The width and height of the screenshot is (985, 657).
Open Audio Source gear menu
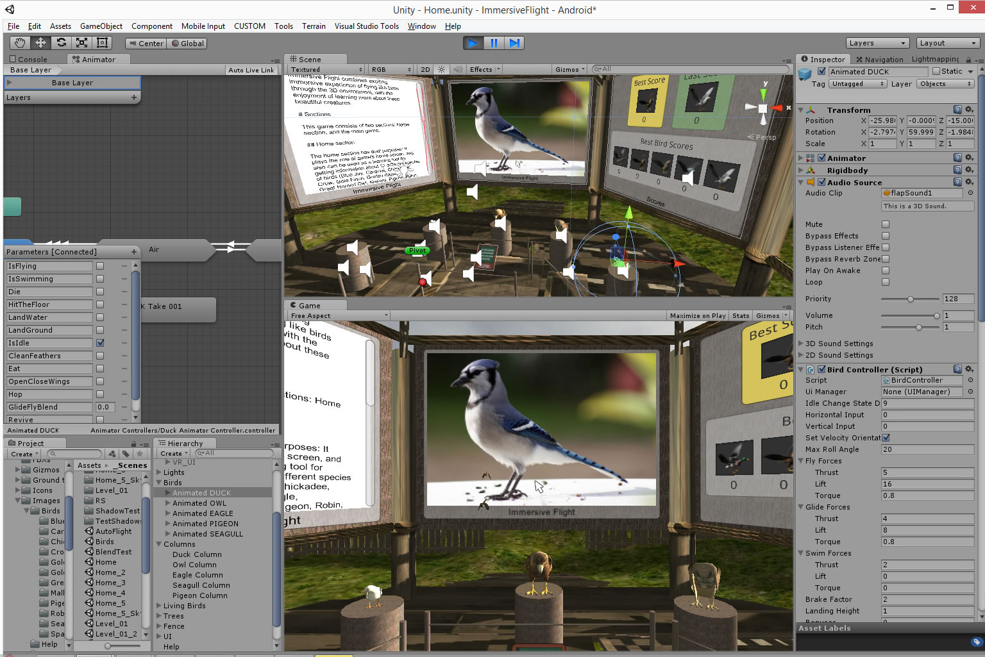click(969, 182)
